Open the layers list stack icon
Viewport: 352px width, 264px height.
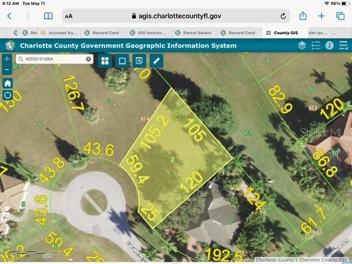pyautogui.click(x=302, y=46)
